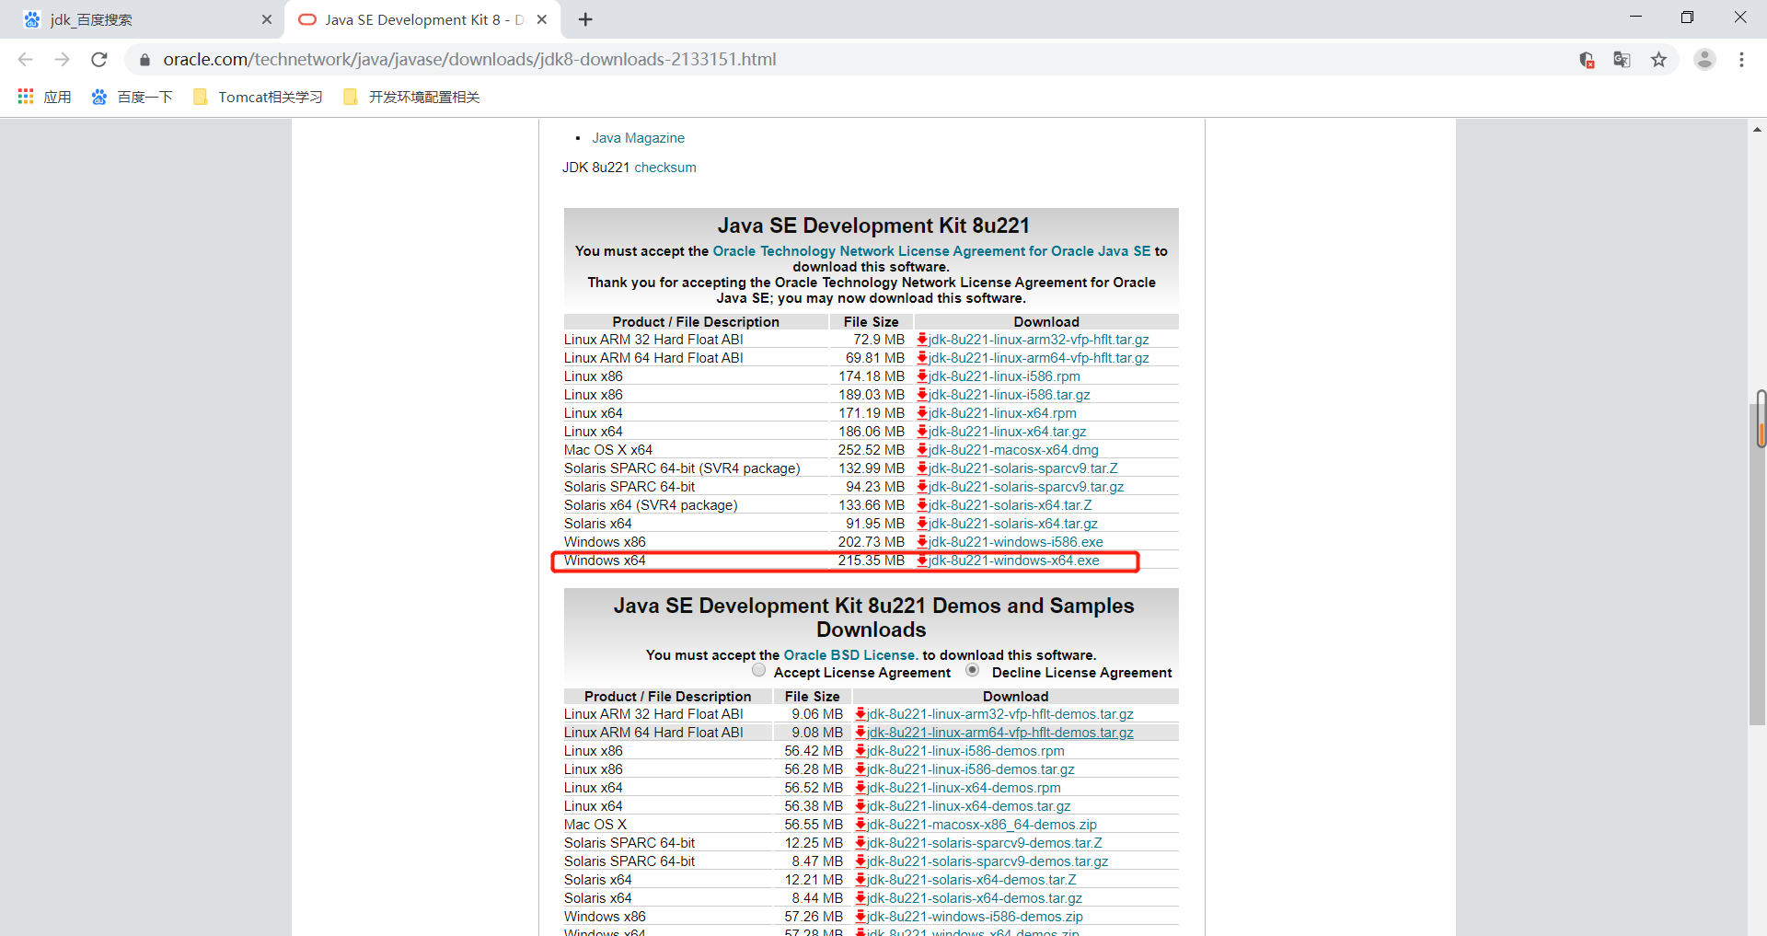1767x936 pixels.
Task: Click download arrow icon for jdk-8u221-linux-i586.rpm
Action: point(922,376)
